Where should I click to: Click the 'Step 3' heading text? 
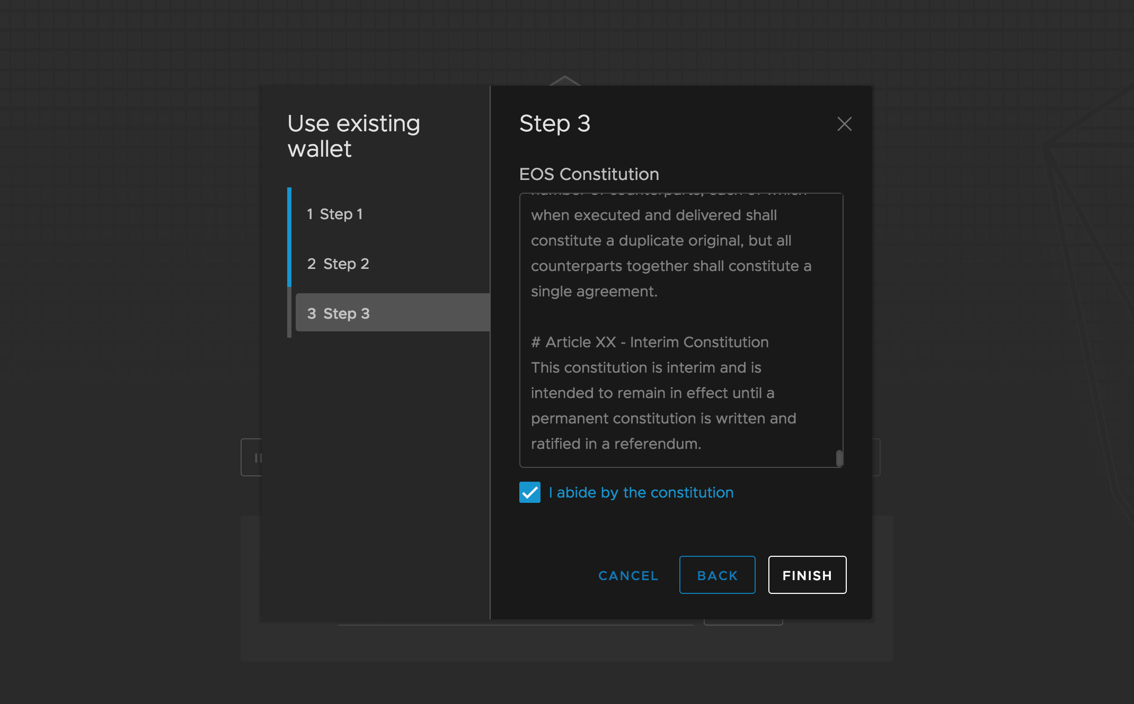click(555, 123)
